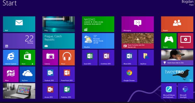Launch the Camera tile
Image resolution: width=195 pixels, height=103 pixels.
50,58
